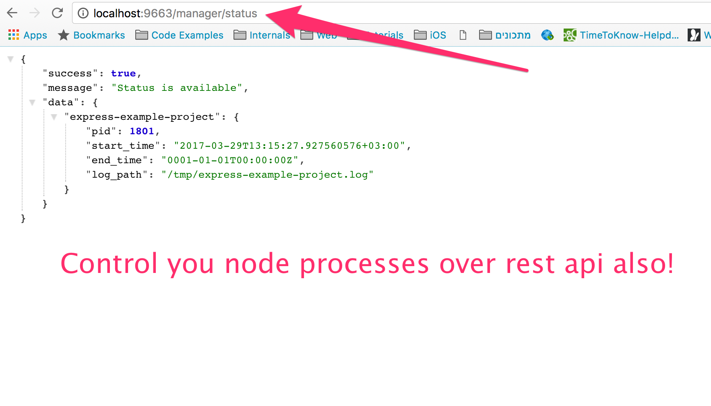Click the blank page-icon bookmark
Viewport: 711px width, 406px height.
pos(462,35)
